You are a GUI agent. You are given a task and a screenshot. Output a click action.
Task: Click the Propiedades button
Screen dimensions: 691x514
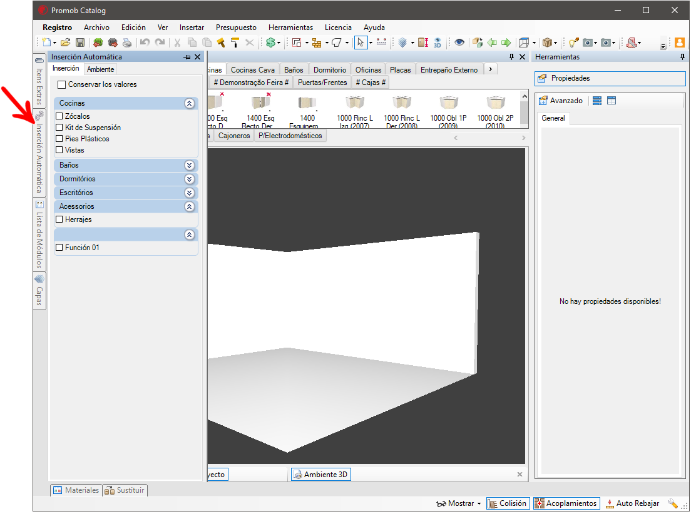(610, 78)
